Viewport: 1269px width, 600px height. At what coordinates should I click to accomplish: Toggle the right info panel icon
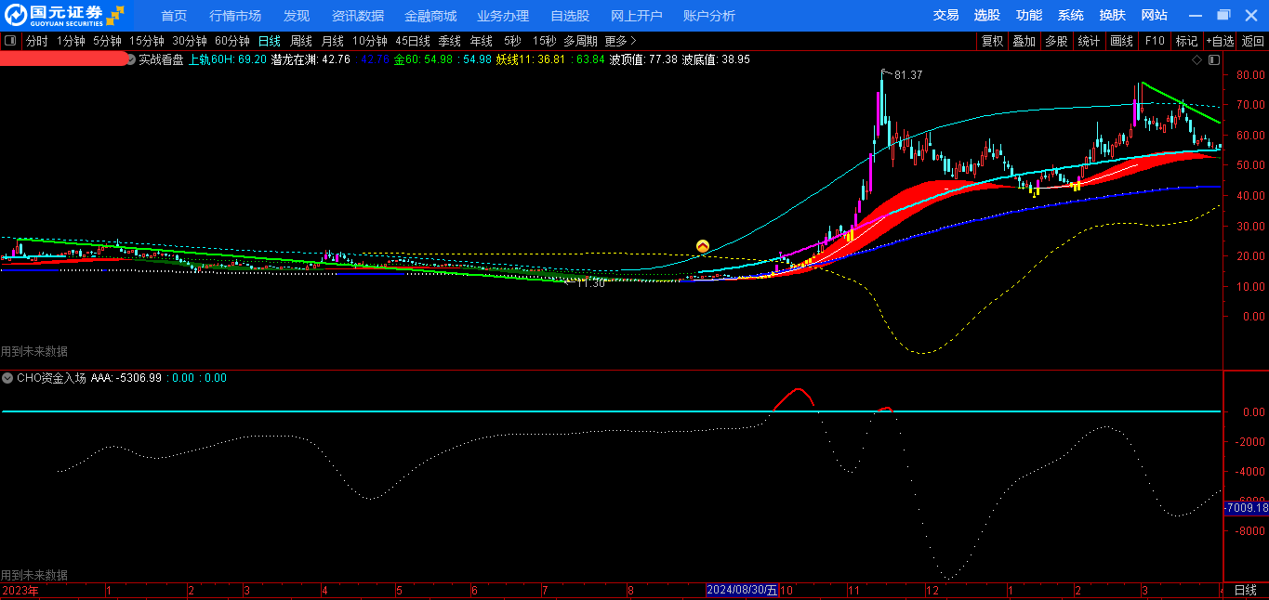point(1213,59)
